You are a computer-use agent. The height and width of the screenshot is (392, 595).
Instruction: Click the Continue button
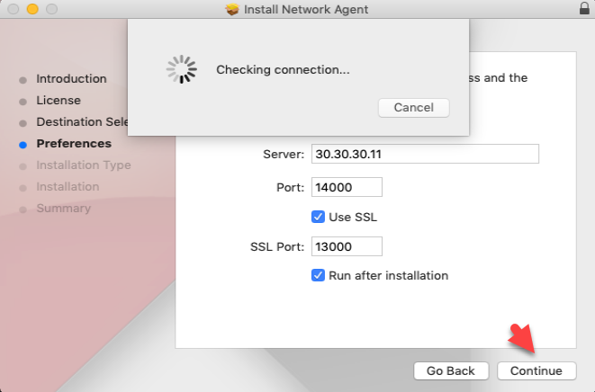536,370
